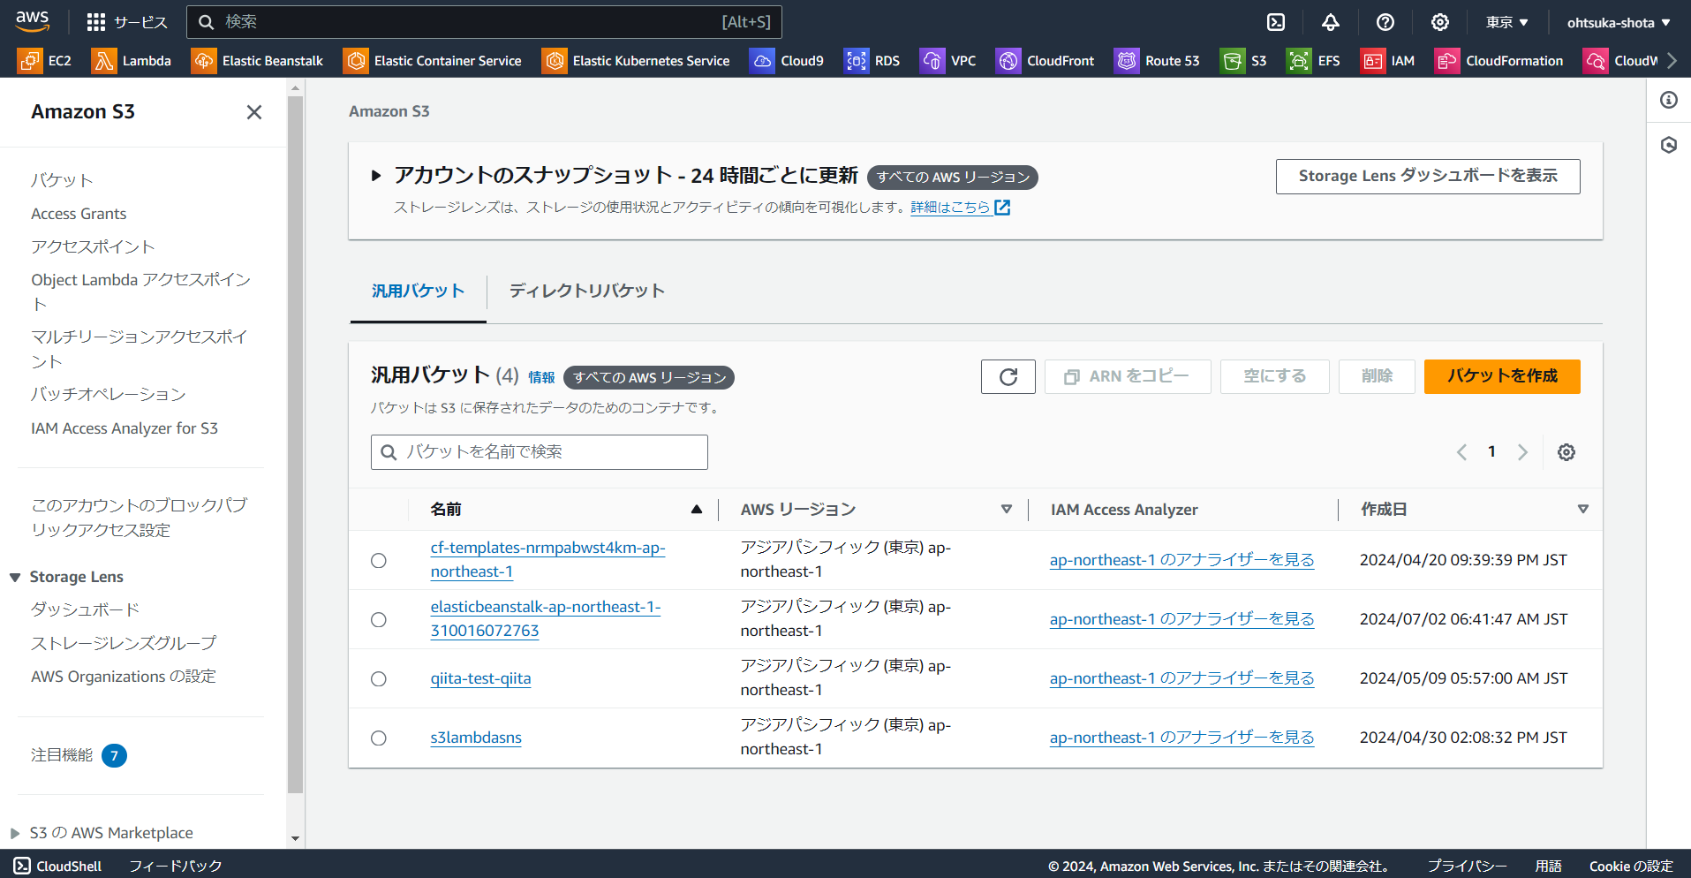1691x878 pixels.
Task: Open the s3lambdasns bucket link
Action: point(476,738)
